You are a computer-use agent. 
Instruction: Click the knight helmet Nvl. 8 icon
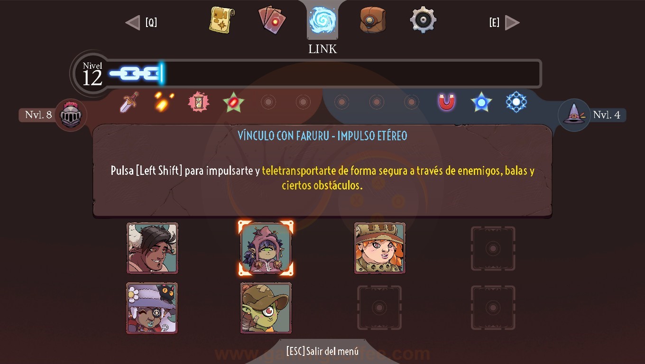(71, 115)
